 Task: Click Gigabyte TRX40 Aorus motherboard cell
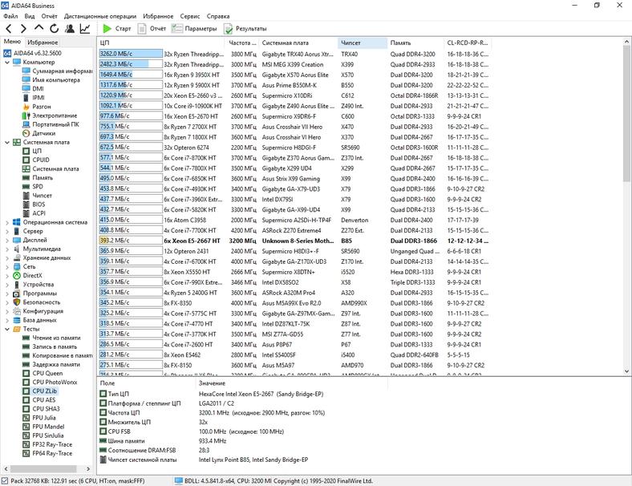tap(298, 54)
